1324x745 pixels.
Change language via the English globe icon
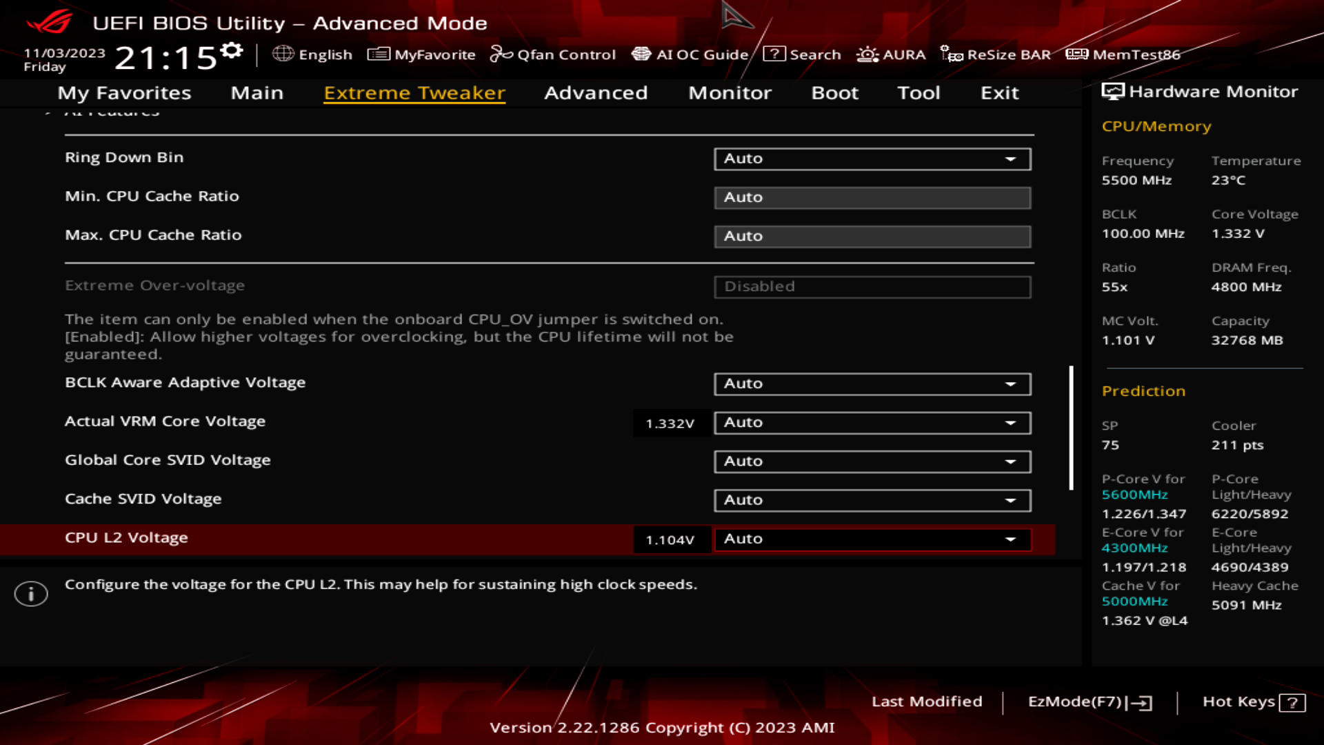pos(314,54)
